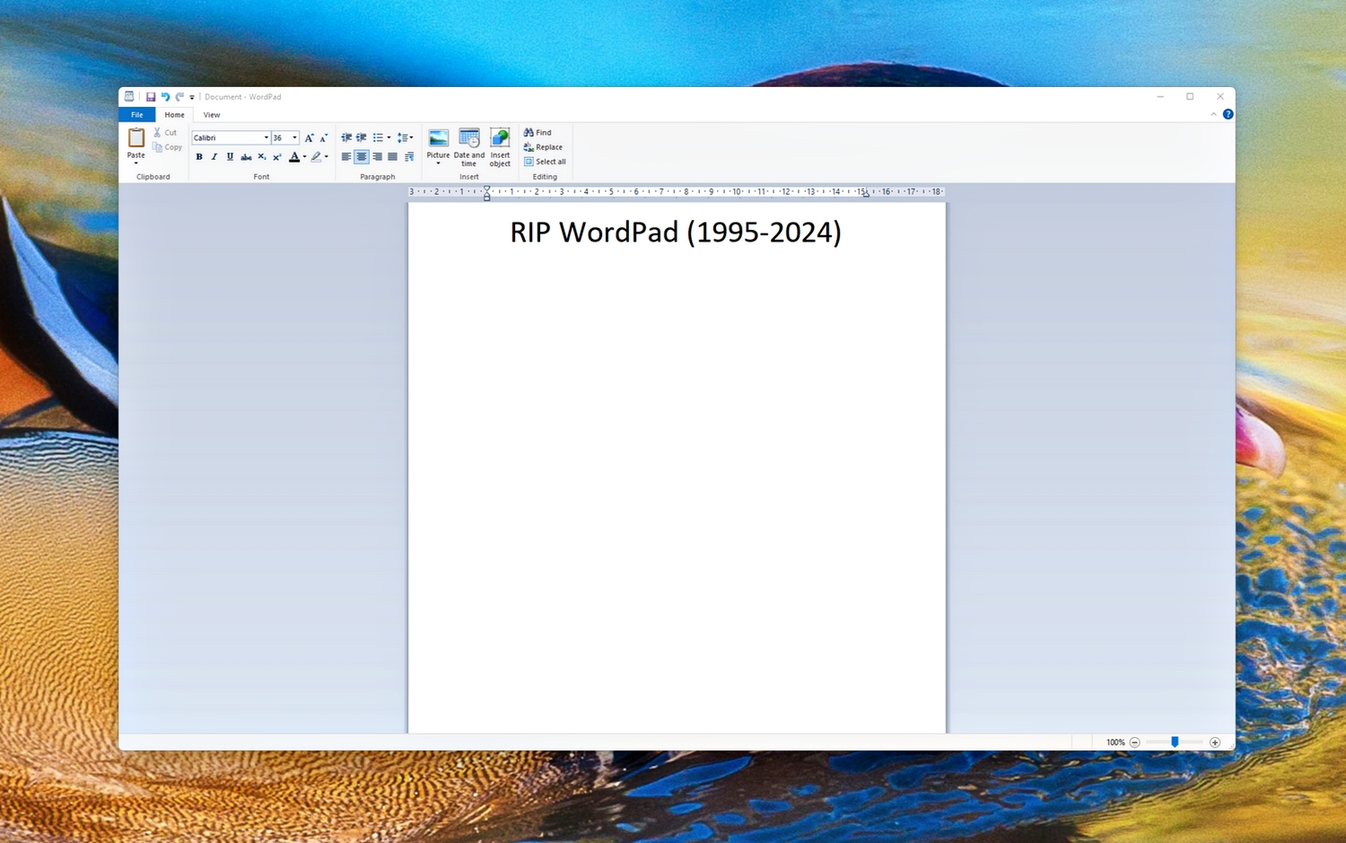This screenshot has width=1346, height=843.
Task: Toggle center alignment
Action: click(362, 157)
